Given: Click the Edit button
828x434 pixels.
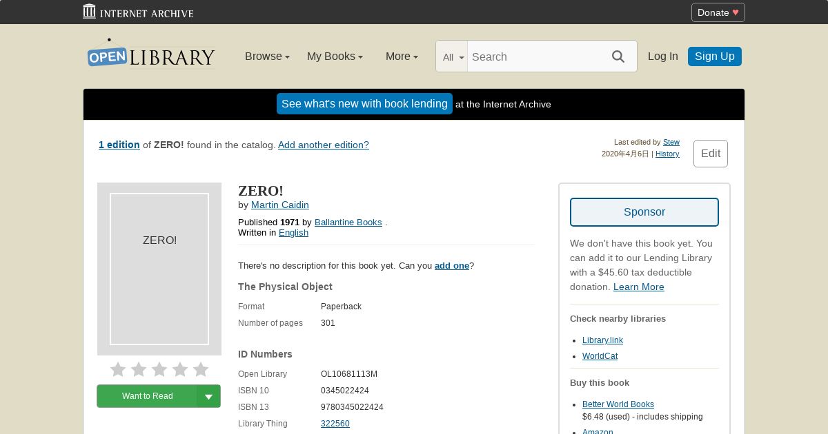Looking at the screenshot, I should [x=711, y=154].
